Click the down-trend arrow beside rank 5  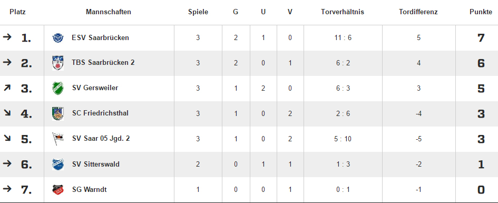(7, 138)
